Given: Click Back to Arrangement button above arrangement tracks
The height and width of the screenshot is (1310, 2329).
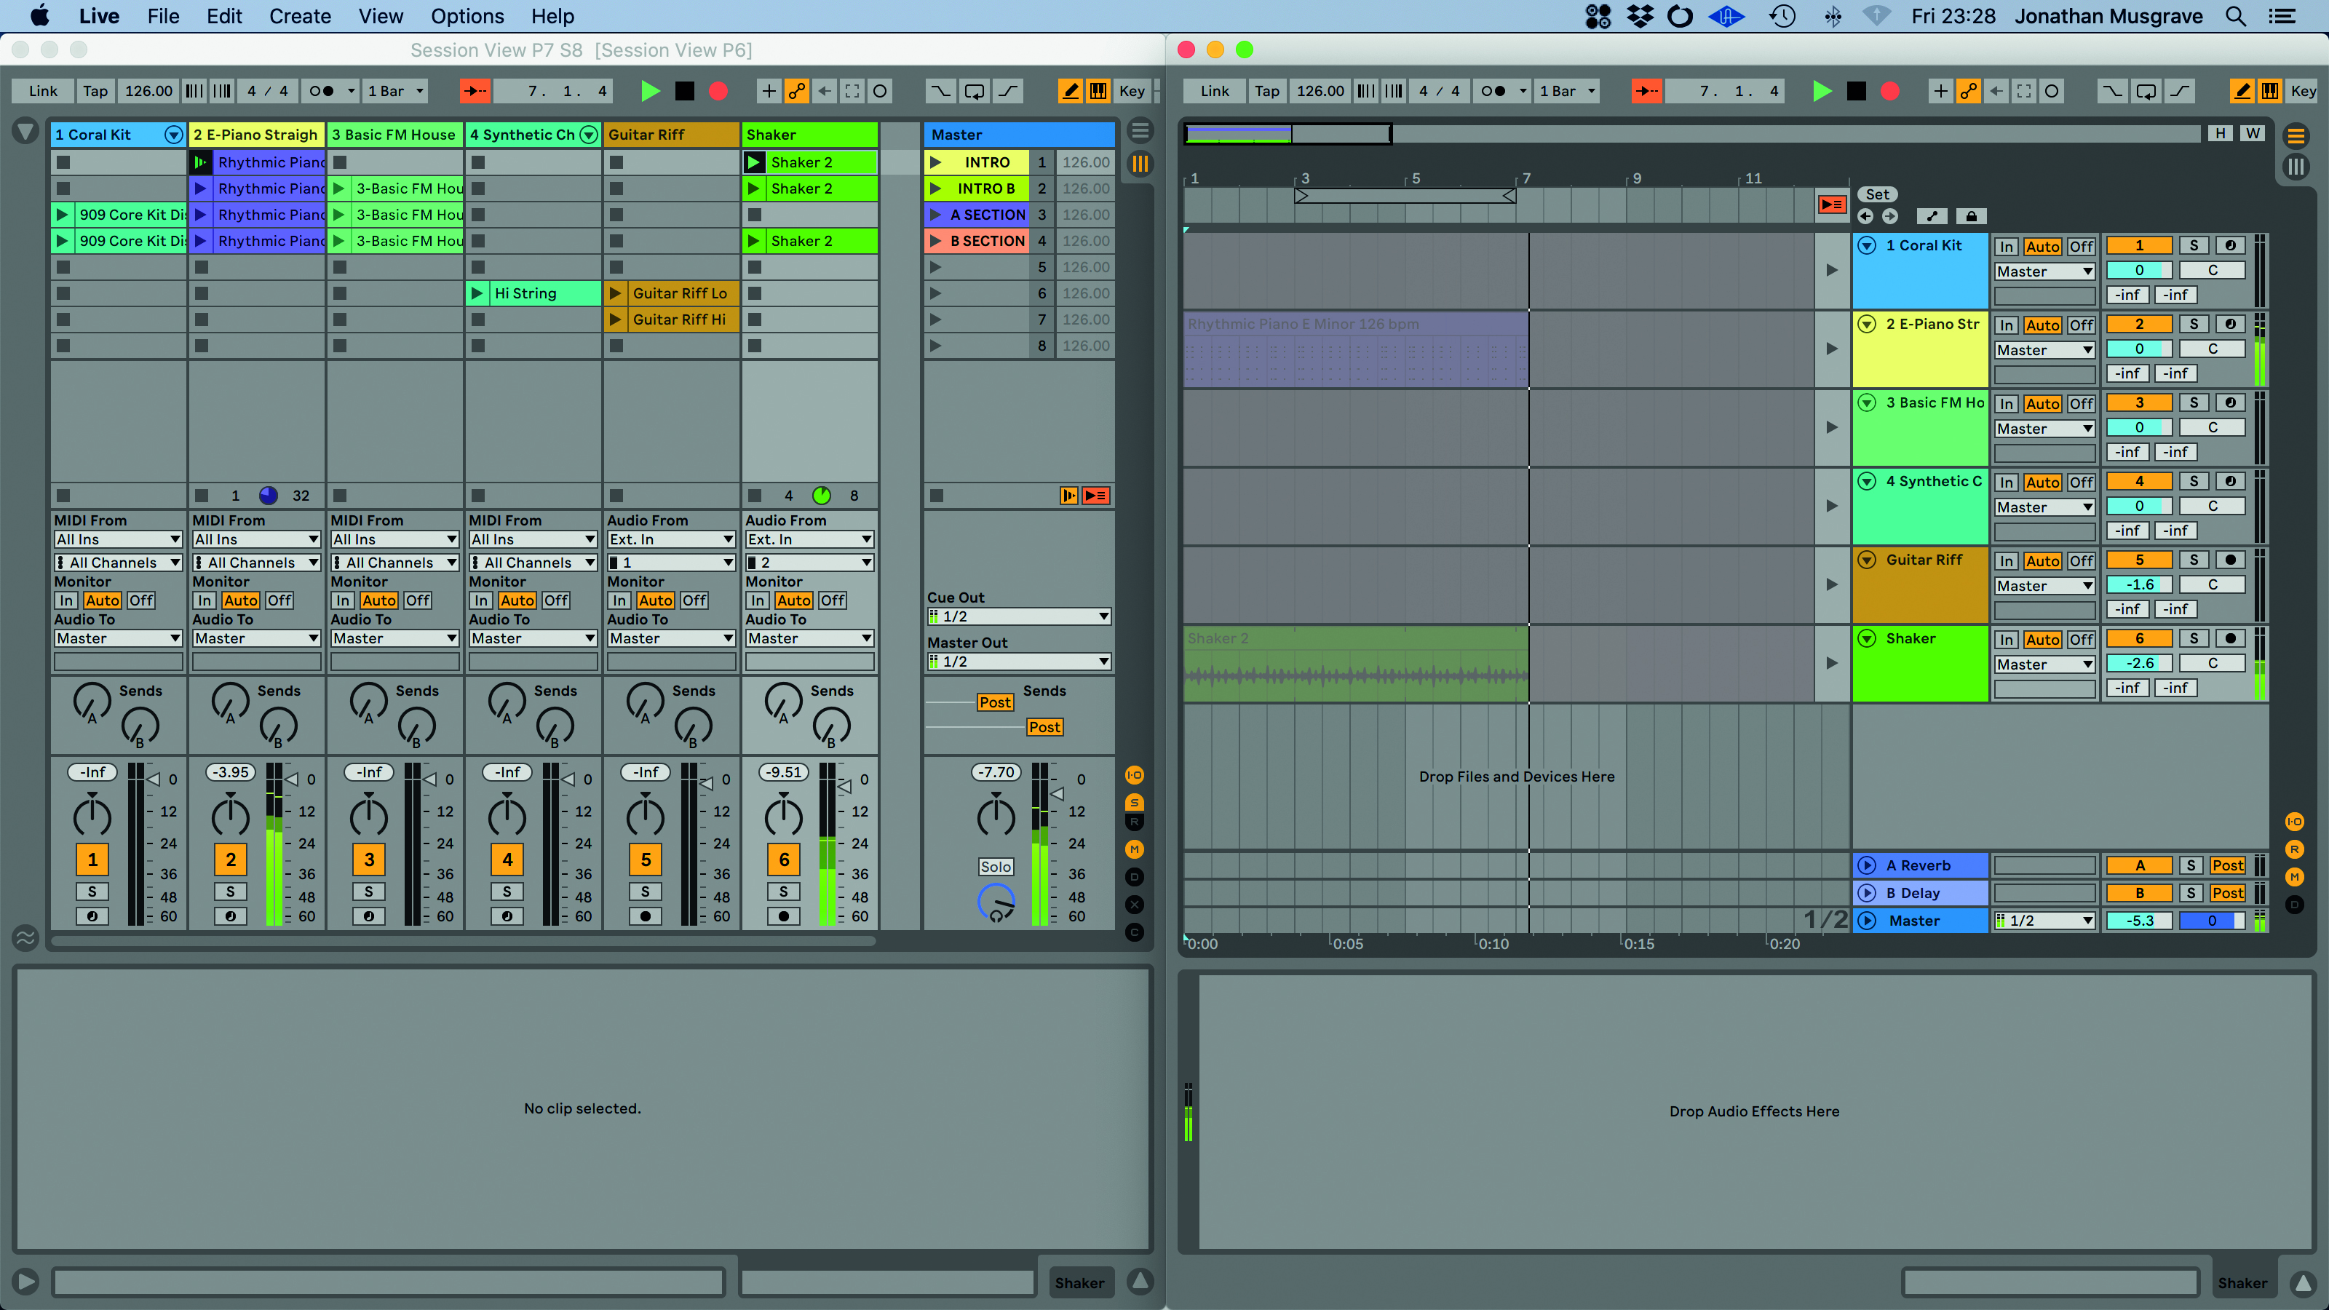Looking at the screenshot, I should 1832,205.
